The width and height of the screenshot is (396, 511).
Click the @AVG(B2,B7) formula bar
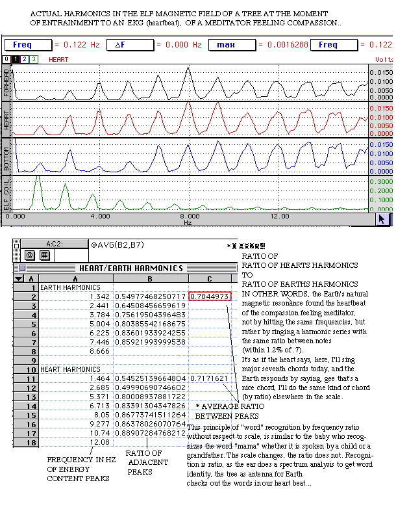coord(118,244)
